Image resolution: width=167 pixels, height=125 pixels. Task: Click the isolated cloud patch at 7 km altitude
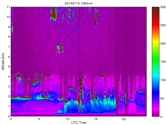[59, 47]
